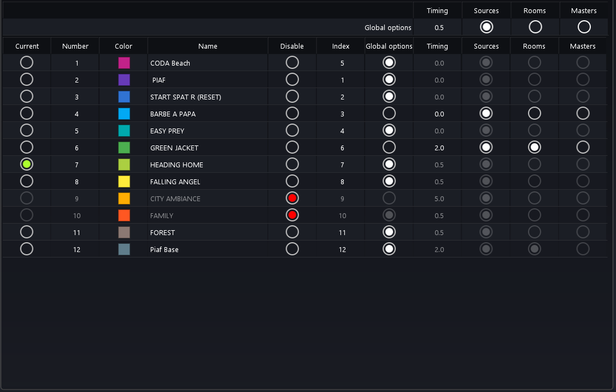616x392 pixels.
Task: Enable Masters recall for BARBE A PAPA
Action: (583, 114)
